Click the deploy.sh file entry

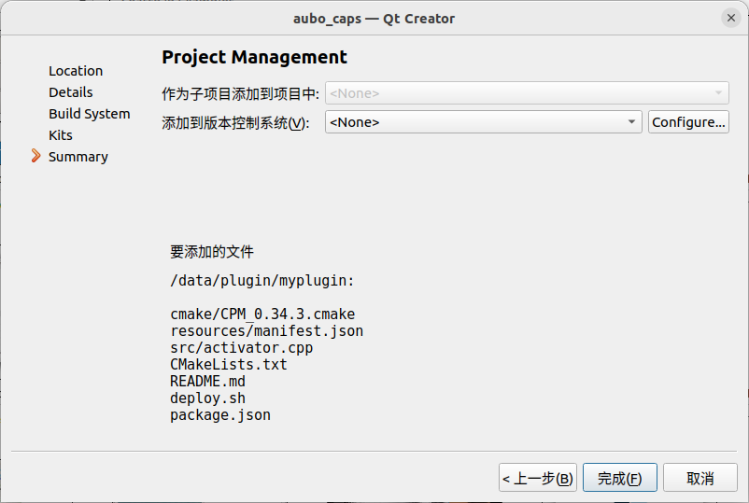(x=207, y=398)
